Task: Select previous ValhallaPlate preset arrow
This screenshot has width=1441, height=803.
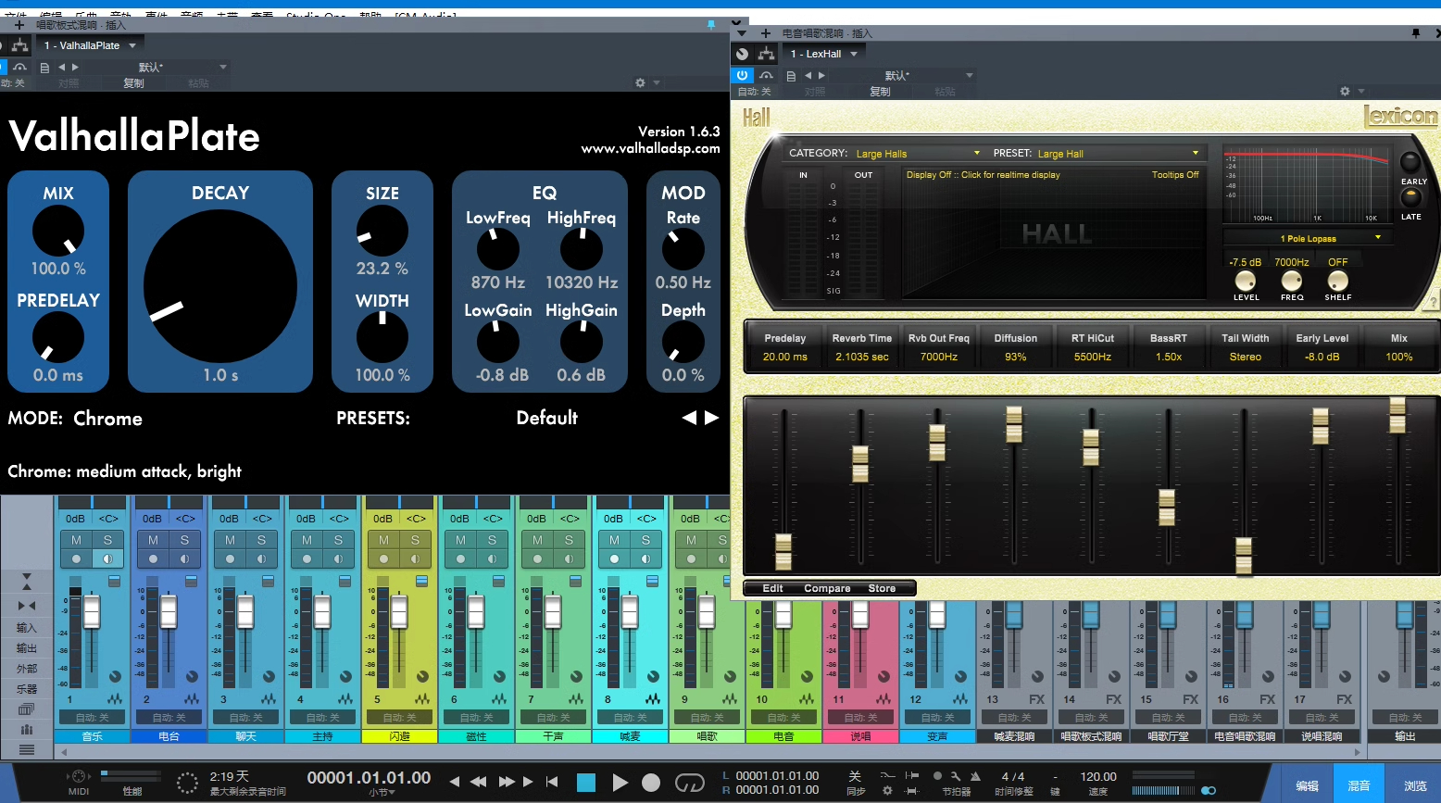Action: click(689, 418)
